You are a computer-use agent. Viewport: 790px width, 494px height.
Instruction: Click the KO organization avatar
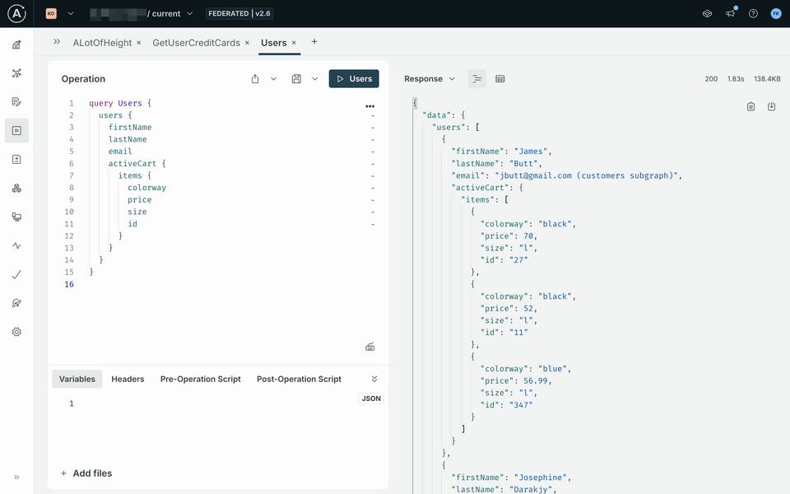point(51,14)
